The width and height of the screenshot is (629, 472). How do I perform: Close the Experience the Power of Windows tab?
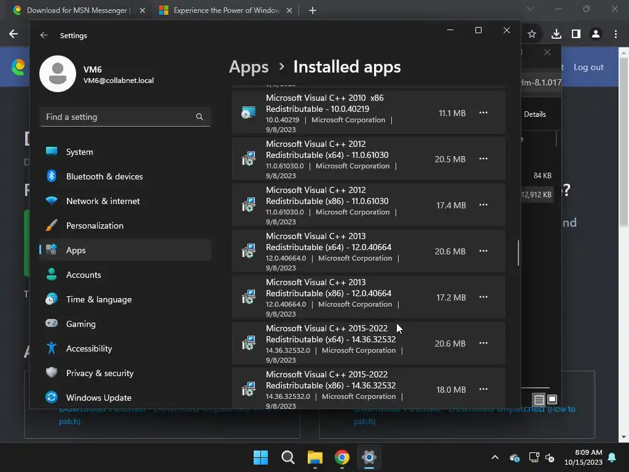pos(289,10)
